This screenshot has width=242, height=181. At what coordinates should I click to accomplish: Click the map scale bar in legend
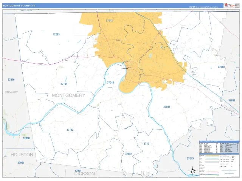(x=229, y=170)
